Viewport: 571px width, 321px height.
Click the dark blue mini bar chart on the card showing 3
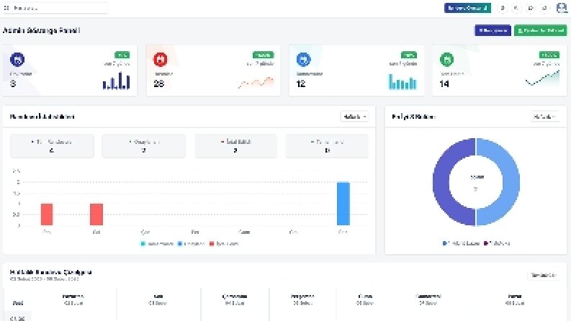click(x=116, y=81)
